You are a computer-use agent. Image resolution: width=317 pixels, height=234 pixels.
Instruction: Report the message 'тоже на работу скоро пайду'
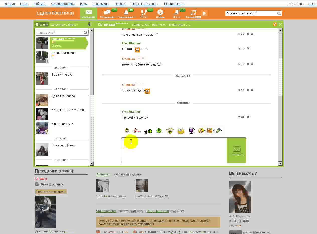point(252,64)
